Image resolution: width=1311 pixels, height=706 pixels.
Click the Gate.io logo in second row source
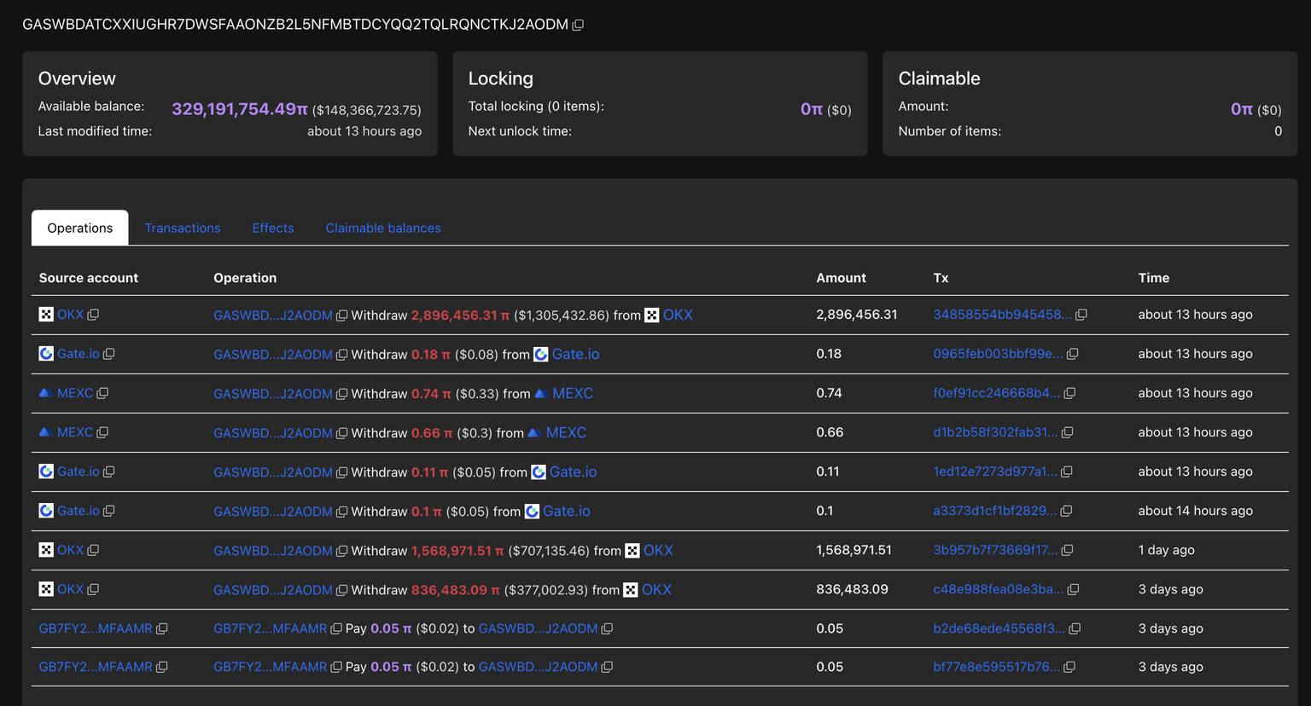point(46,354)
